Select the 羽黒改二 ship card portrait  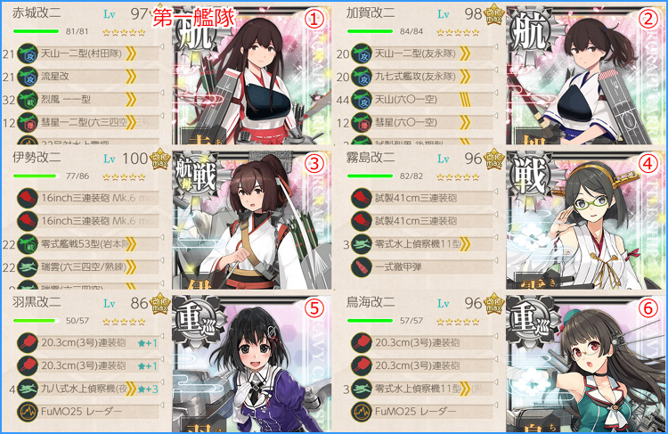252,364
